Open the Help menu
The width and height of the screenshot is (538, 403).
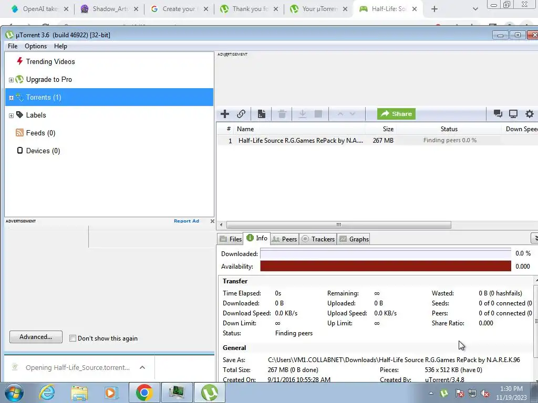click(x=60, y=46)
